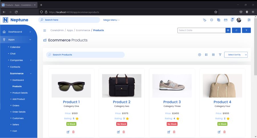Delete Product 3 with trash icon
This screenshot has height=138, width=257.
pos(174,132)
